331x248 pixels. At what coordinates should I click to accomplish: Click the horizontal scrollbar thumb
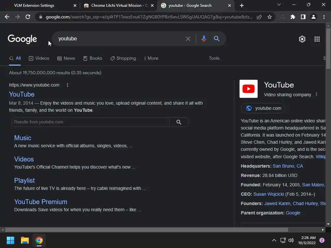coord(146,230)
